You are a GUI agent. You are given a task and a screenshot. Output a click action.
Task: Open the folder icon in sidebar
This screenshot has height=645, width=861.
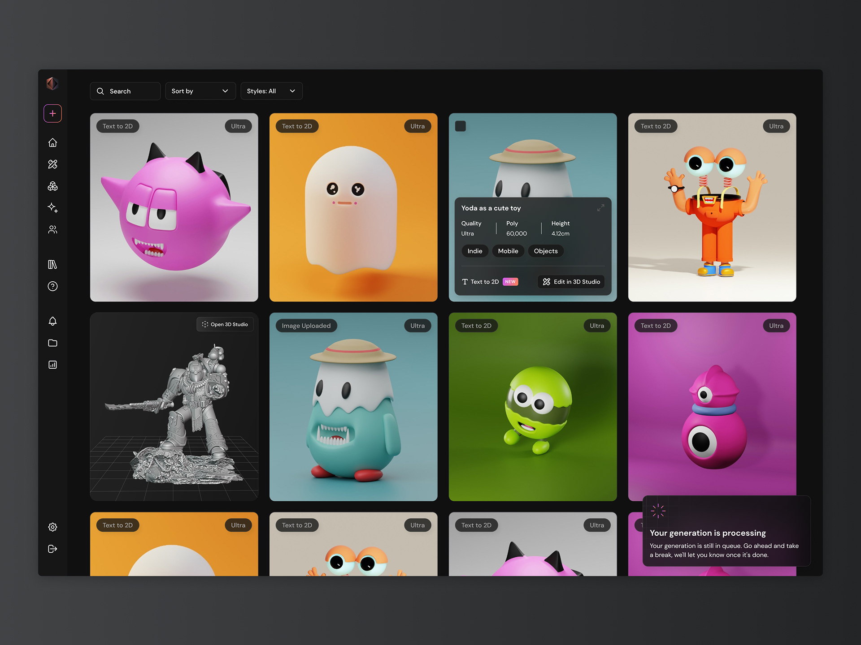point(52,343)
